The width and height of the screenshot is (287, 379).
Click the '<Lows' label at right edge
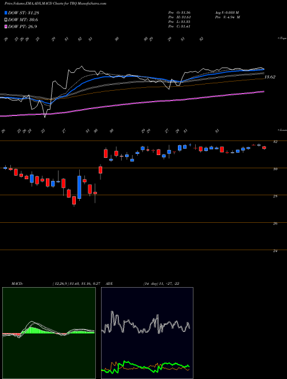[x=282, y=130]
